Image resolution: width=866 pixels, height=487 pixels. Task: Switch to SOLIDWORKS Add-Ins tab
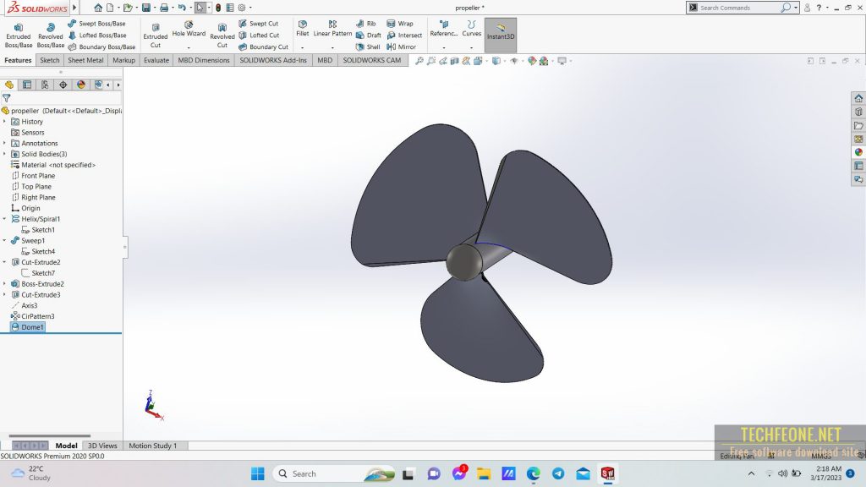click(x=273, y=60)
